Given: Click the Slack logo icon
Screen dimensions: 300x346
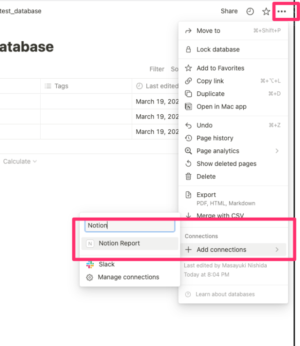Looking at the screenshot, I should (90, 265).
